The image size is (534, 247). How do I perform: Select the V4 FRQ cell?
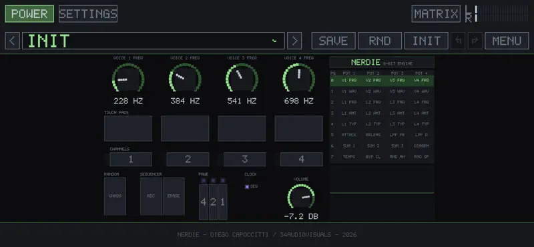click(x=421, y=80)
